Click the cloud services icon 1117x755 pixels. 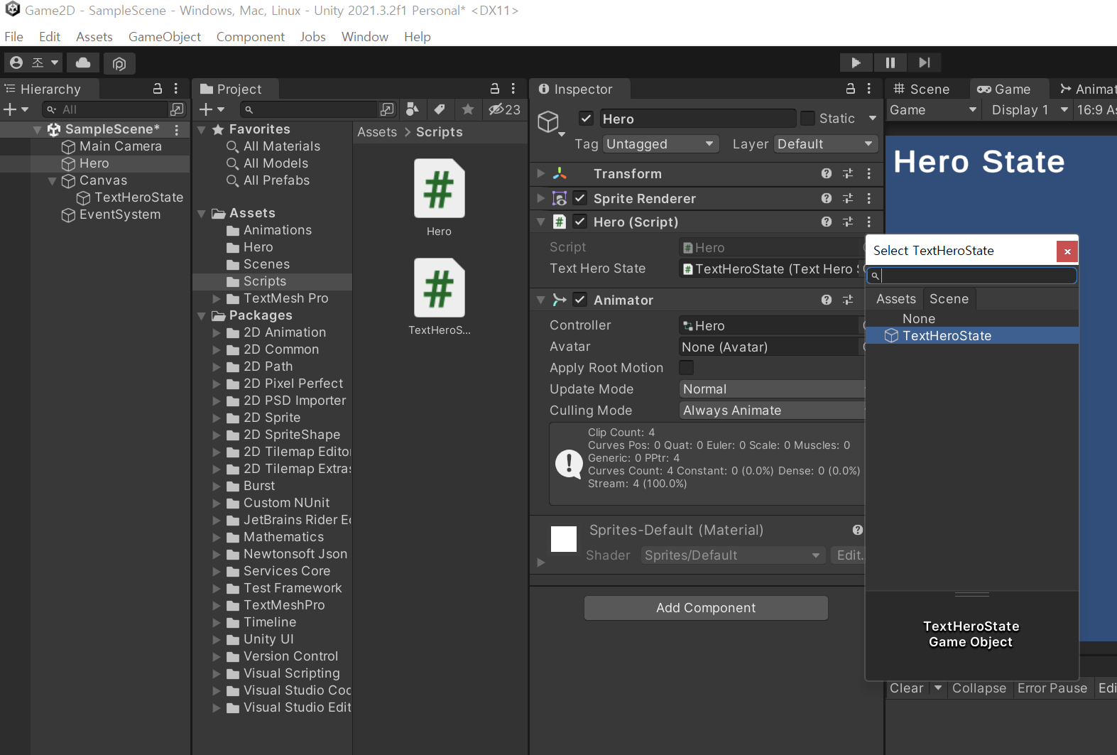coord(83,63)
